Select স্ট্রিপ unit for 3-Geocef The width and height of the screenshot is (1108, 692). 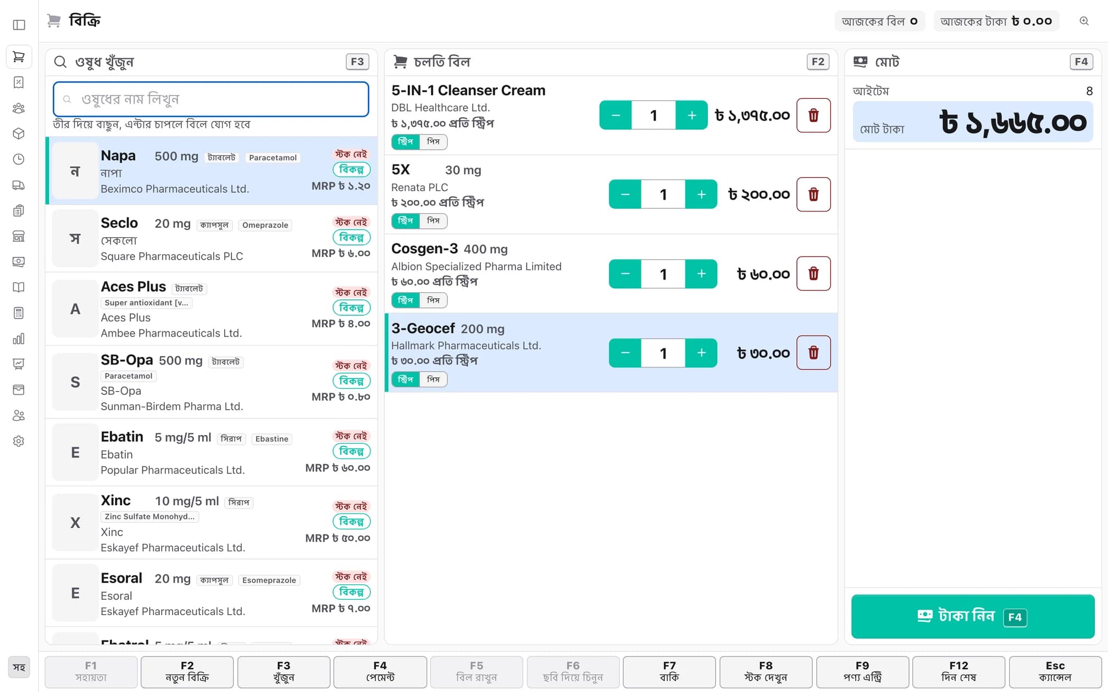[x=406, y=380]
